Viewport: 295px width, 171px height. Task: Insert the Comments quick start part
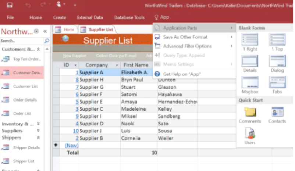click(250, 115)
